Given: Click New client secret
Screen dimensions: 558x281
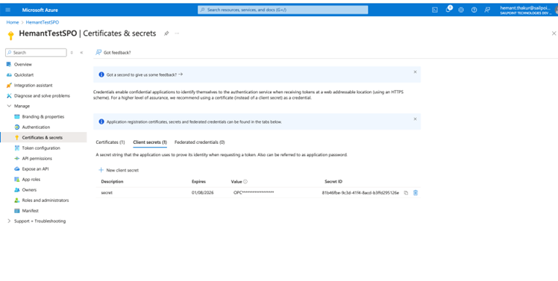Looking at the screenshot, I should click(x=119, y=171).
